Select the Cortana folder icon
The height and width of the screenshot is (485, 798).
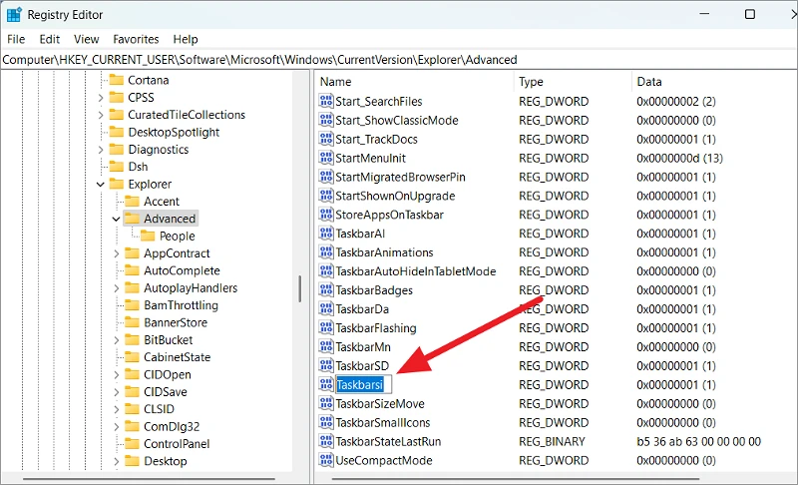pos(116,80)
